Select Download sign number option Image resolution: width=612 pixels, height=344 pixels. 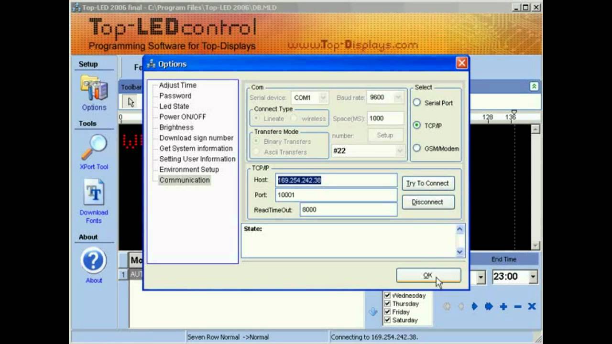click(x=197, y=138)
